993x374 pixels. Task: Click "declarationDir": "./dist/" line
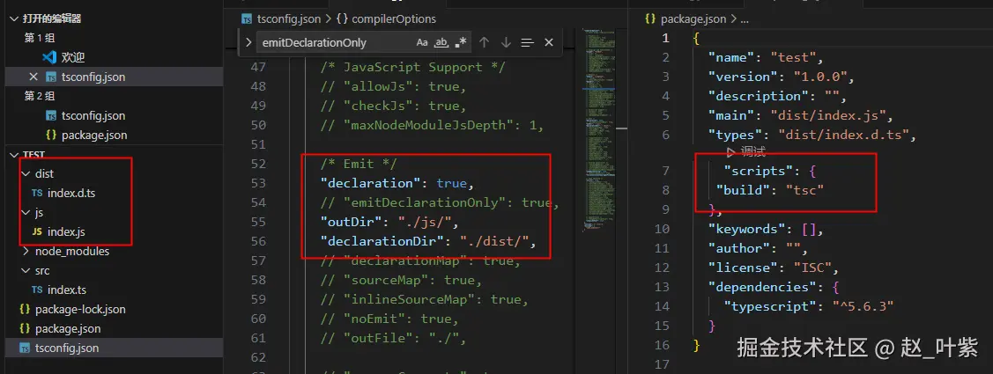[429, 242]
